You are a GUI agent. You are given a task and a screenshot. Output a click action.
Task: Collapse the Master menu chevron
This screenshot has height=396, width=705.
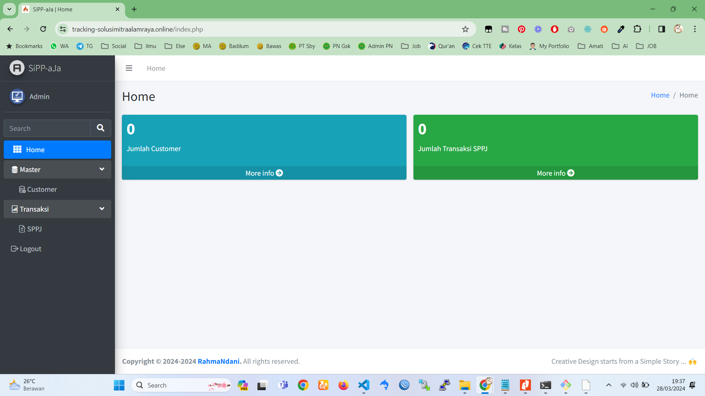point(102,169)
